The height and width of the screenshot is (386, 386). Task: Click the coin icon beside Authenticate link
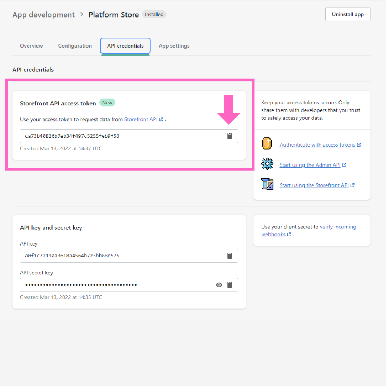tap(267, 144)
